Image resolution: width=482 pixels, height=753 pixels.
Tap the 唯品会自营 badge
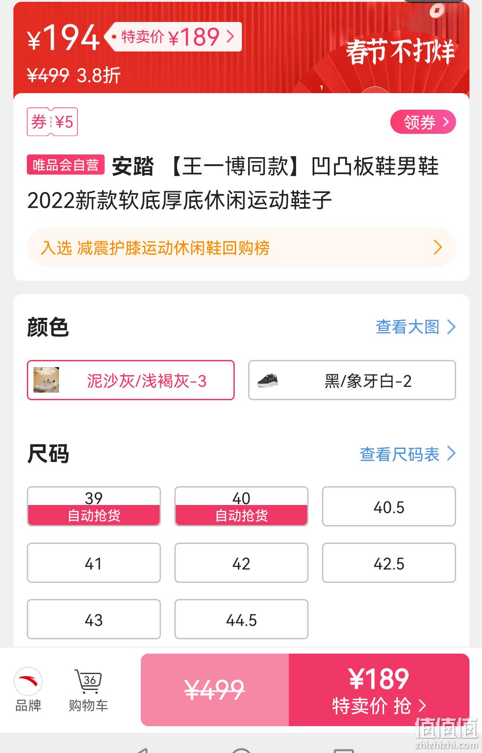click(x=66, y=165)
